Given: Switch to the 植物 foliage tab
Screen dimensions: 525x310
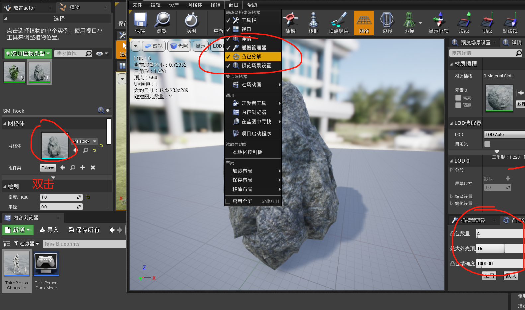Looking at the screenshot, I should (74, 7).
